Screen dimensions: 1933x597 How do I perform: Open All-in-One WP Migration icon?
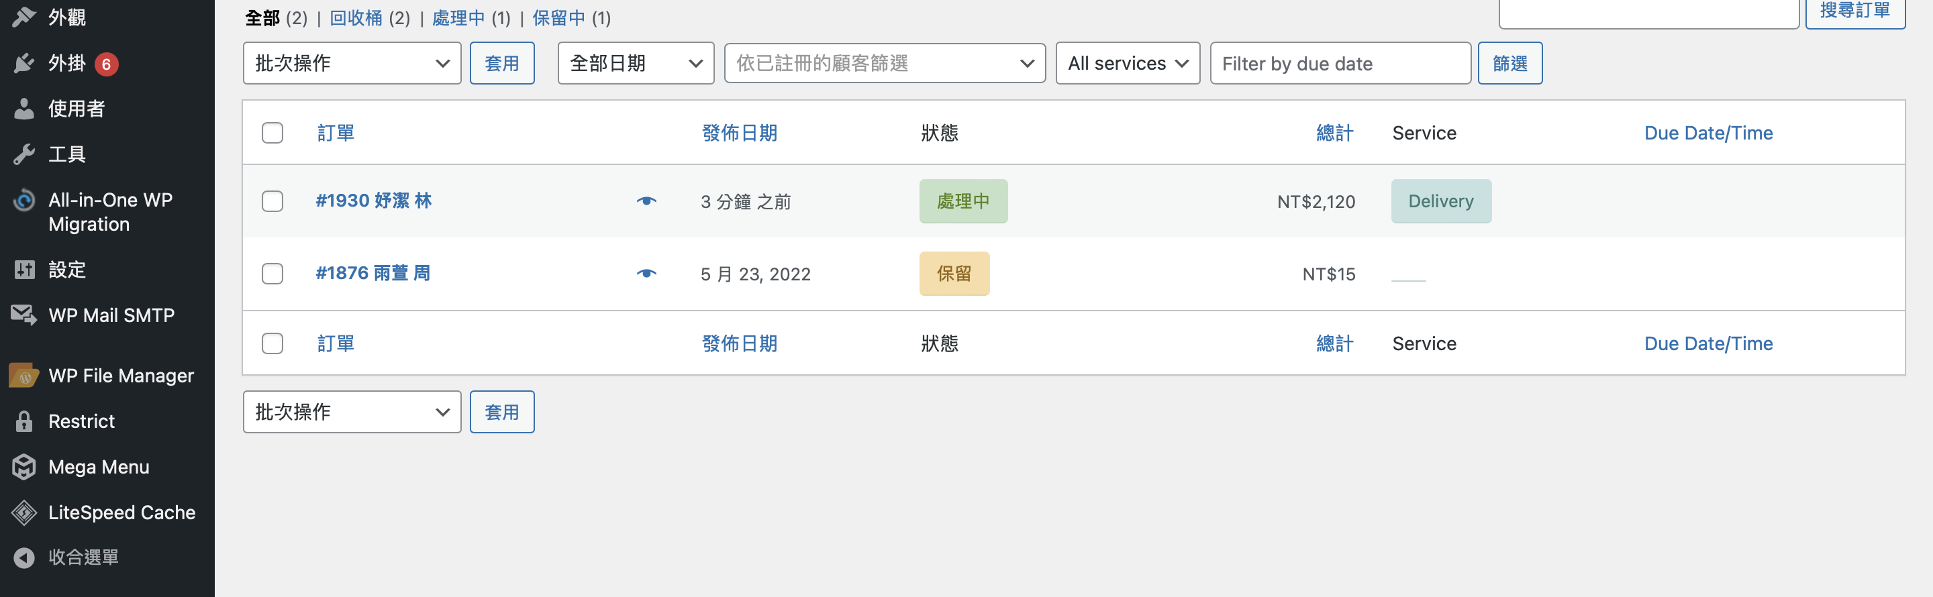pyautogui.click(x=24, y=201)
